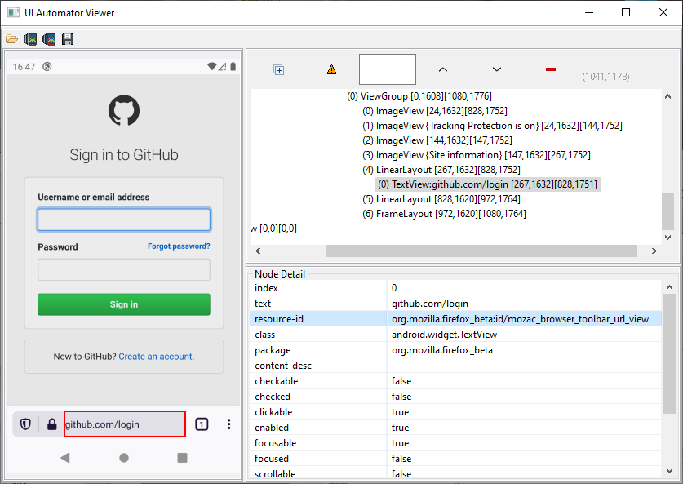
Task: Click the Password input field in screenshot
Action: pyautogui.click(x=124, y=269)
